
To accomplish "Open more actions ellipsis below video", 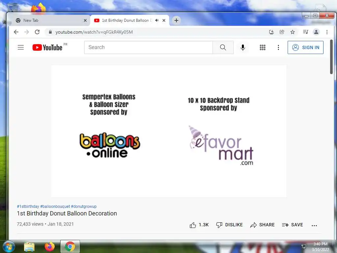I will (x=314, y=225).
